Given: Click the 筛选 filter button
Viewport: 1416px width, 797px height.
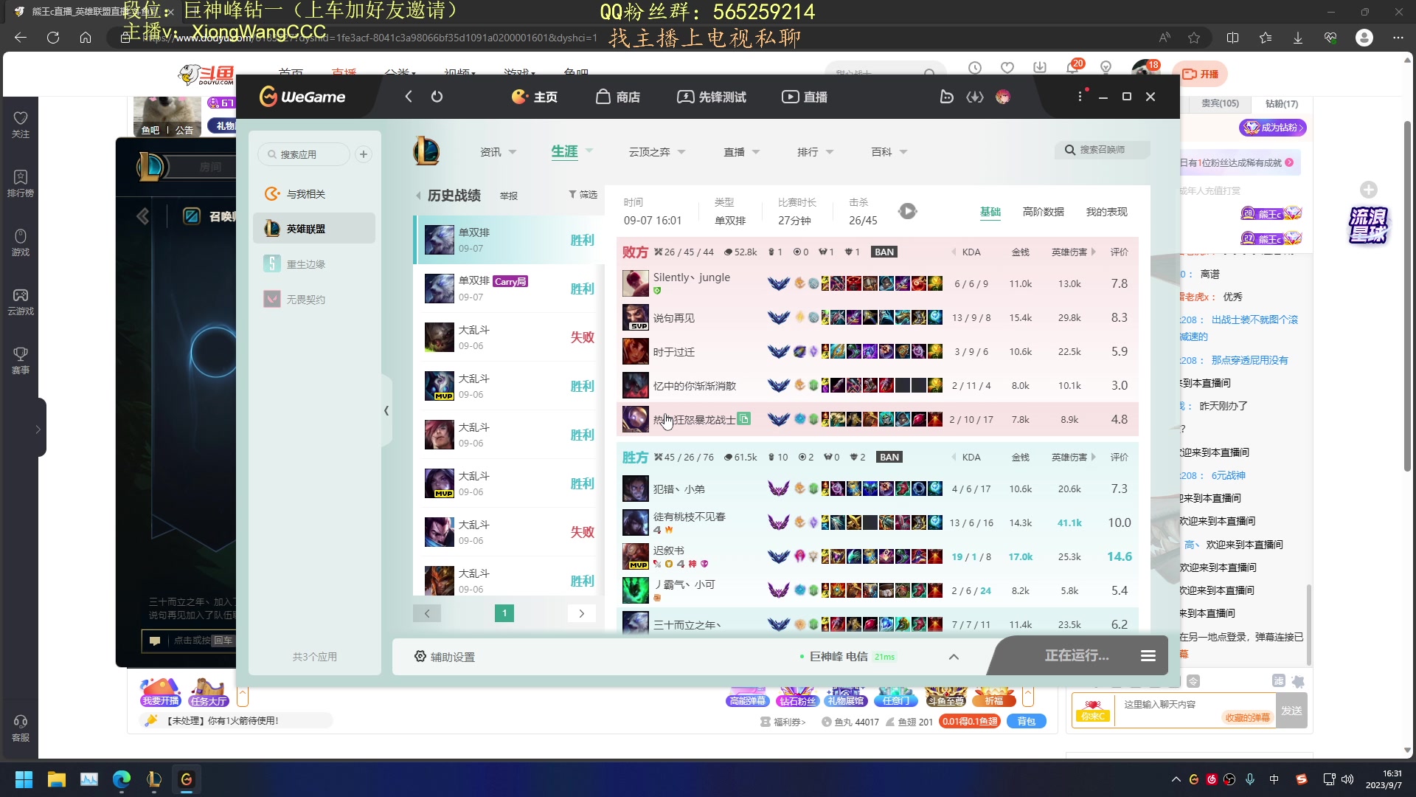Looking at the screenshot, I should click(x=583, y=195).
